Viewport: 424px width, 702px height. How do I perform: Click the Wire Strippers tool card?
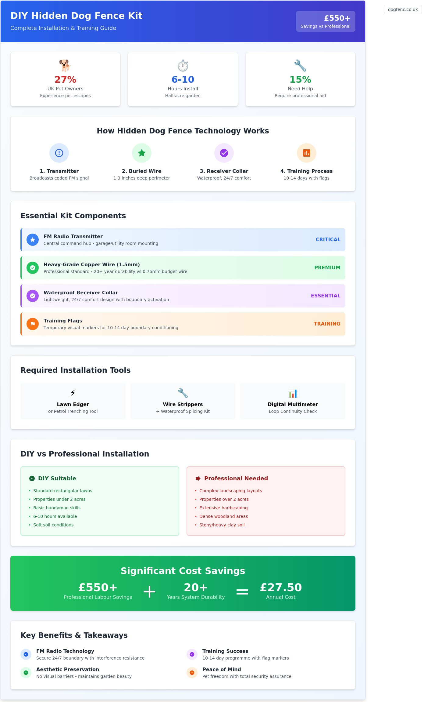click(x=183, y=401)
